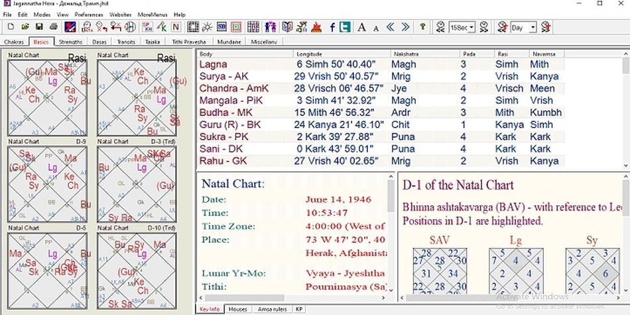Switch to the Strengths tab
Screen dimensions: 630x315
70,42
